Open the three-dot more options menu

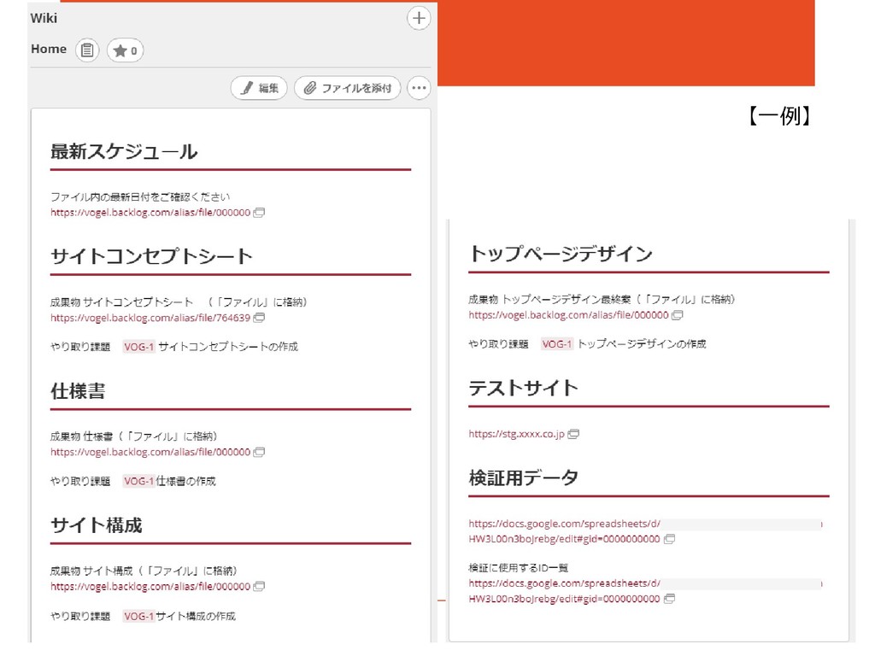click(x=419, y=88)
